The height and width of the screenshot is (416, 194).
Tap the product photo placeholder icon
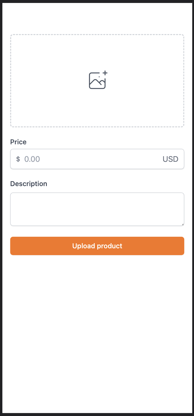click(x=98, y=80)
